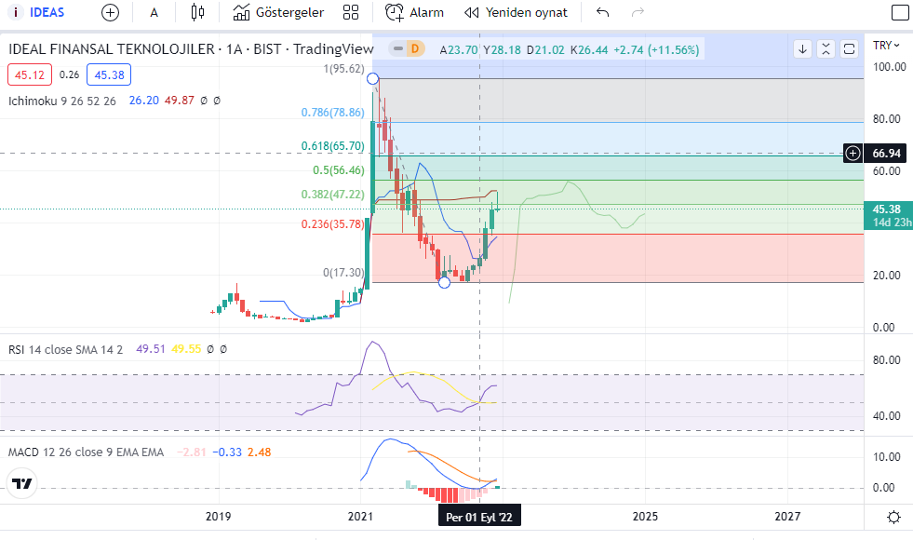913x540 pixels.
Task: Click the 0.236(35.78) Fibonacci level label
Action: click(332, 224)
